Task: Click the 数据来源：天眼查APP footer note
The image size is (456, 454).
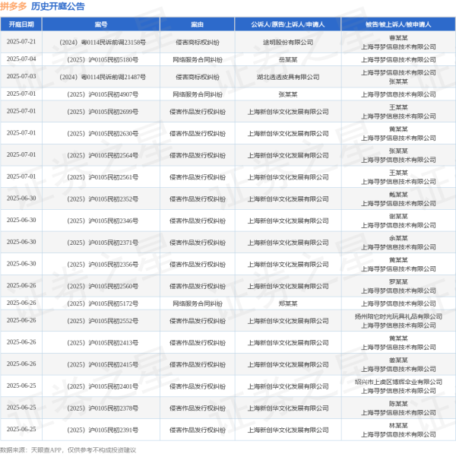Action: pyautogui.click(x=68, y=450)
